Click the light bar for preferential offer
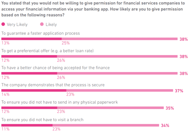 coord(117,56)
